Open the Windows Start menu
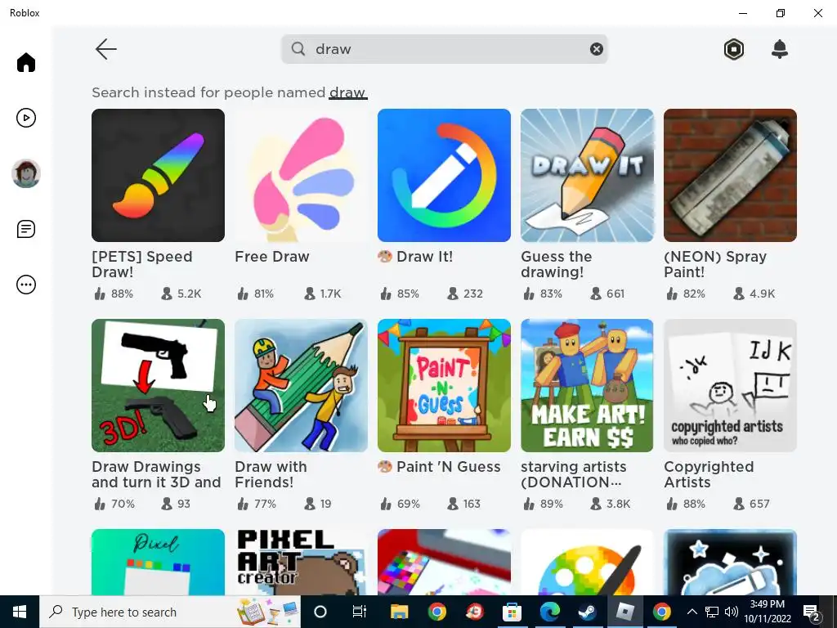Viewport: 837px width, 628px height. click(x=20, y=612)
